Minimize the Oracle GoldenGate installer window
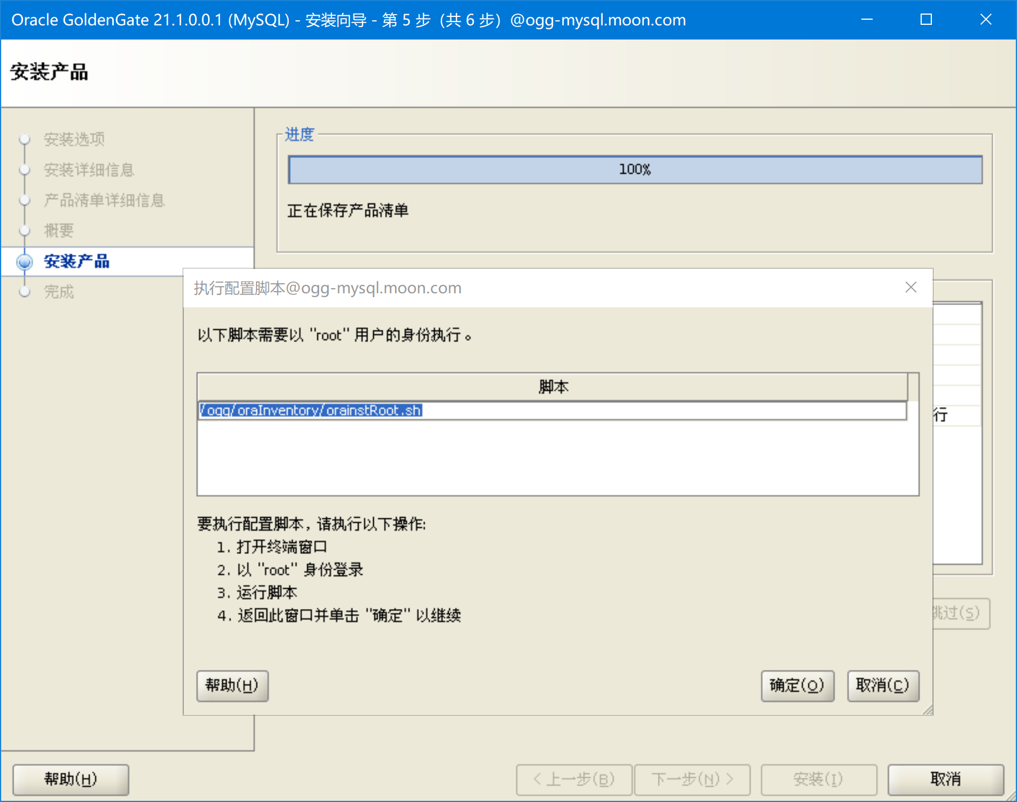This screenshot has height=802, width=1017. pyautogui.click(x=867, y=20)
